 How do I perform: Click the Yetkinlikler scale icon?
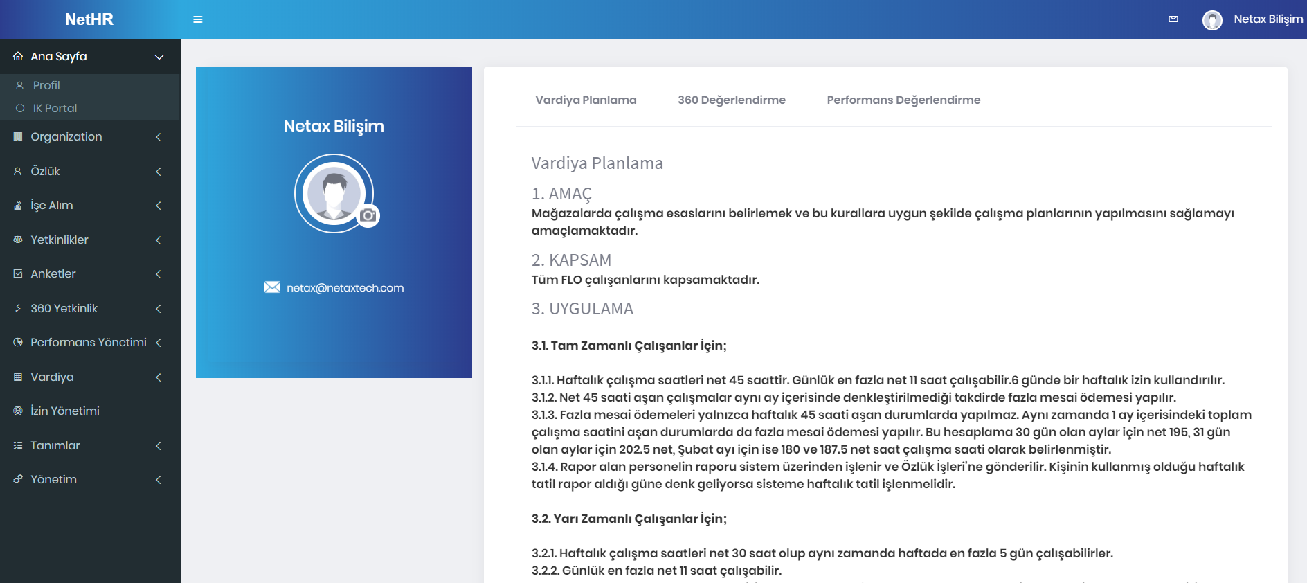[18, 240]
